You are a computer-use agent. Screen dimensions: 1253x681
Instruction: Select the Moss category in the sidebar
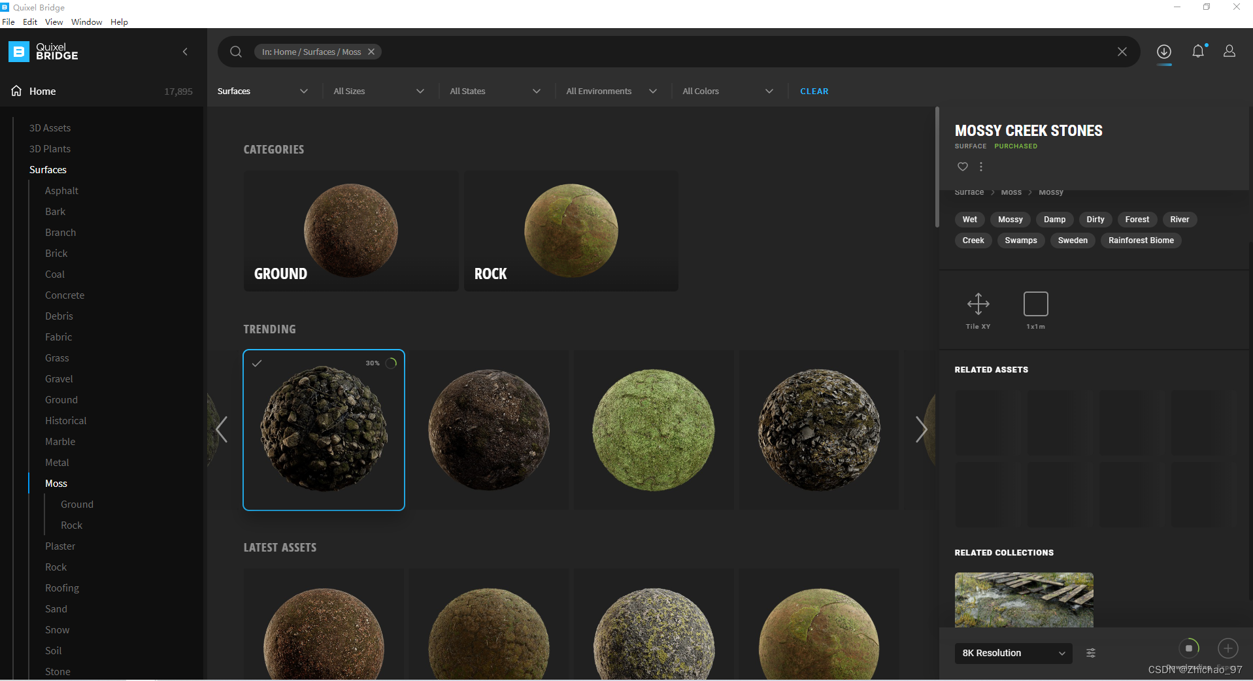coord(56,483)
